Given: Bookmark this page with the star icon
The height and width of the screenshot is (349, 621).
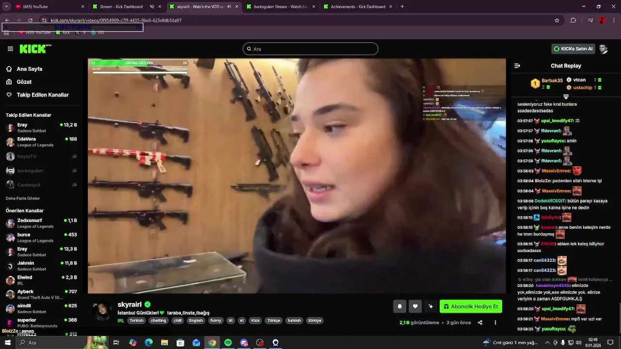Looking at the screenshot, I should click(557, 20).
